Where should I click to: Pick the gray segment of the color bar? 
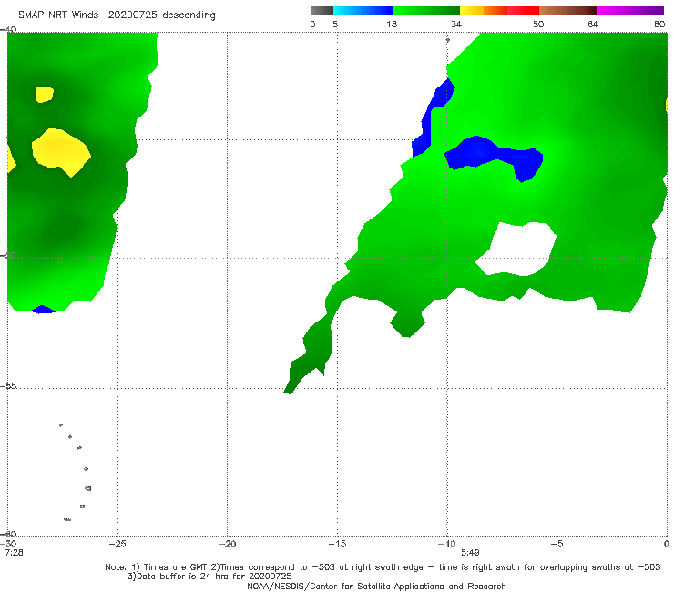(322, 11)
